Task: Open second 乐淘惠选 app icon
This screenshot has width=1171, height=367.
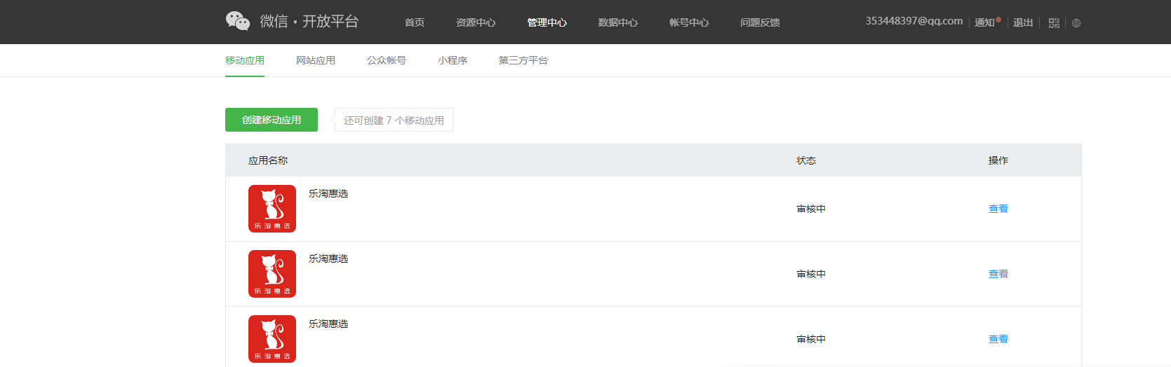Action: (272, 274)
